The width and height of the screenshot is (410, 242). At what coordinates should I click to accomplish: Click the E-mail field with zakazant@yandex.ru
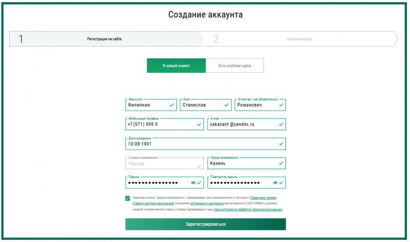tap(247, 124)
